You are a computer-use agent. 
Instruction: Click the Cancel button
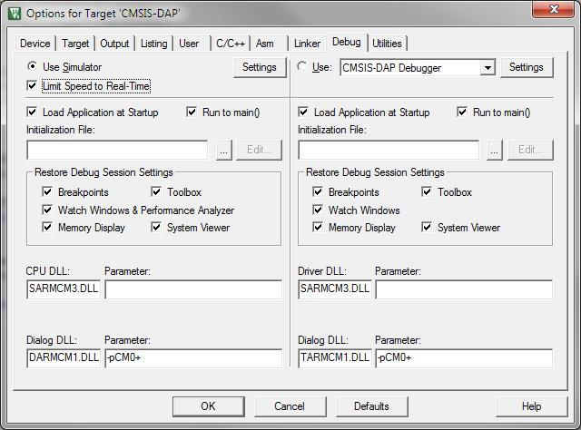coord(290,406)
